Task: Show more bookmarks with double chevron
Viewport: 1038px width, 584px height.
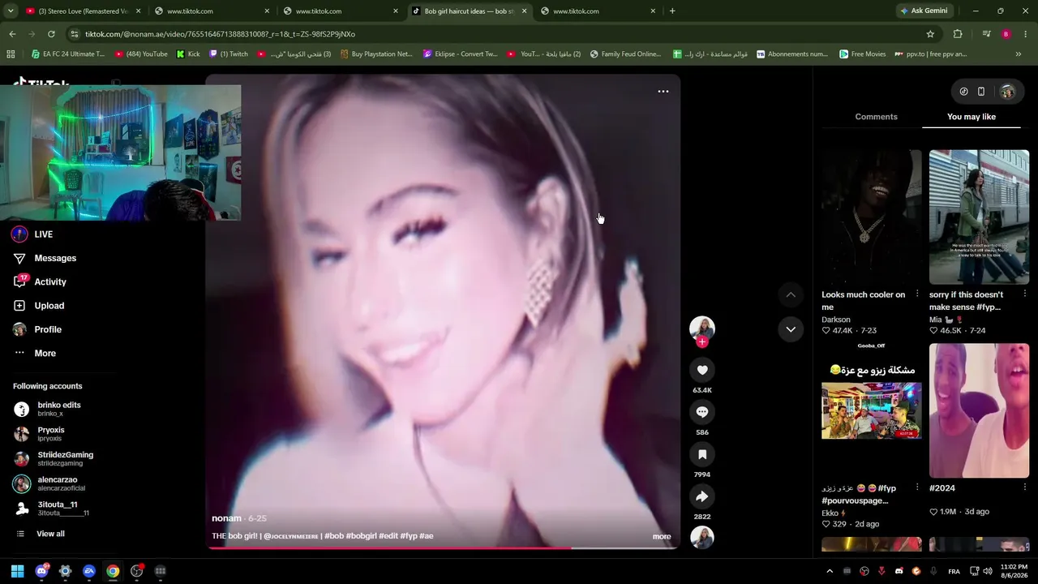Action: point(1019,54)
